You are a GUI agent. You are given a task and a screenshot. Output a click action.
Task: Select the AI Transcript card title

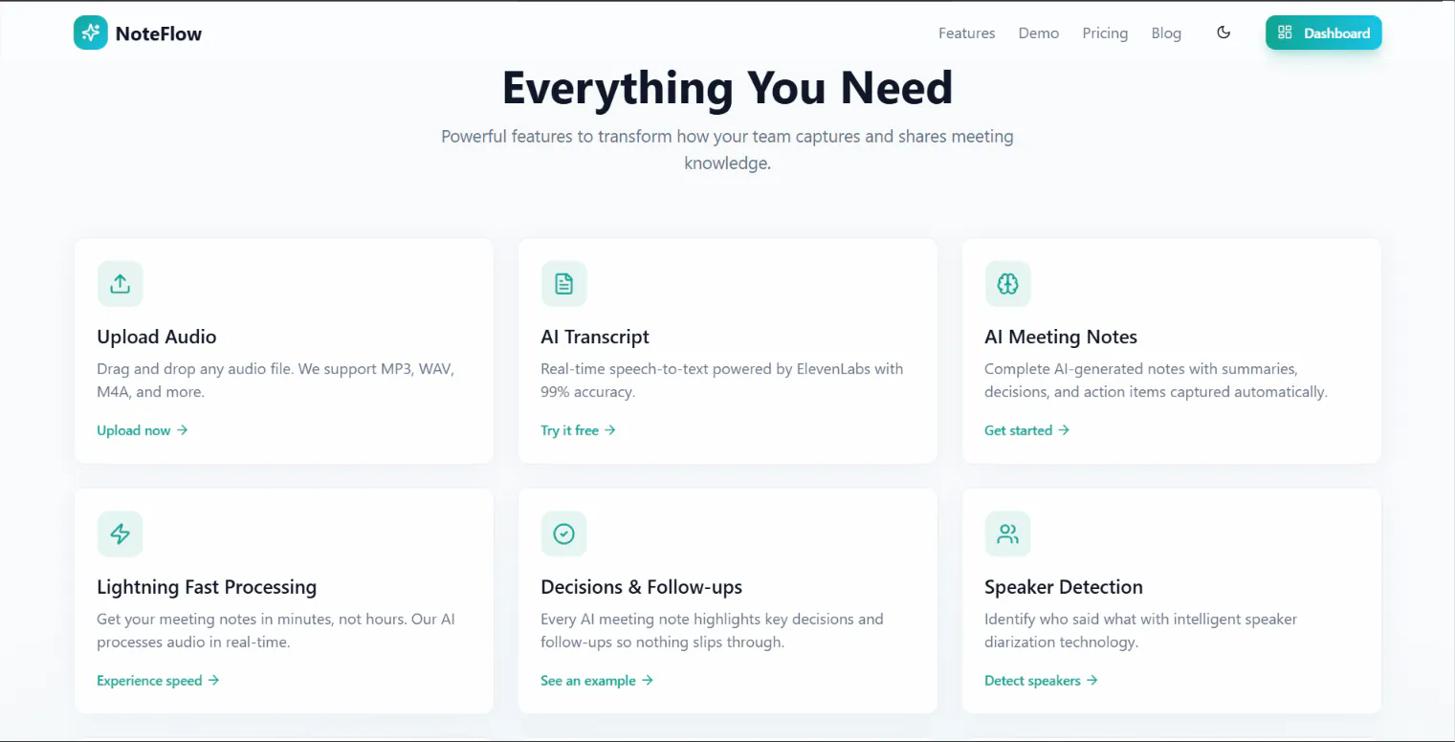click(x=595, y=337)
